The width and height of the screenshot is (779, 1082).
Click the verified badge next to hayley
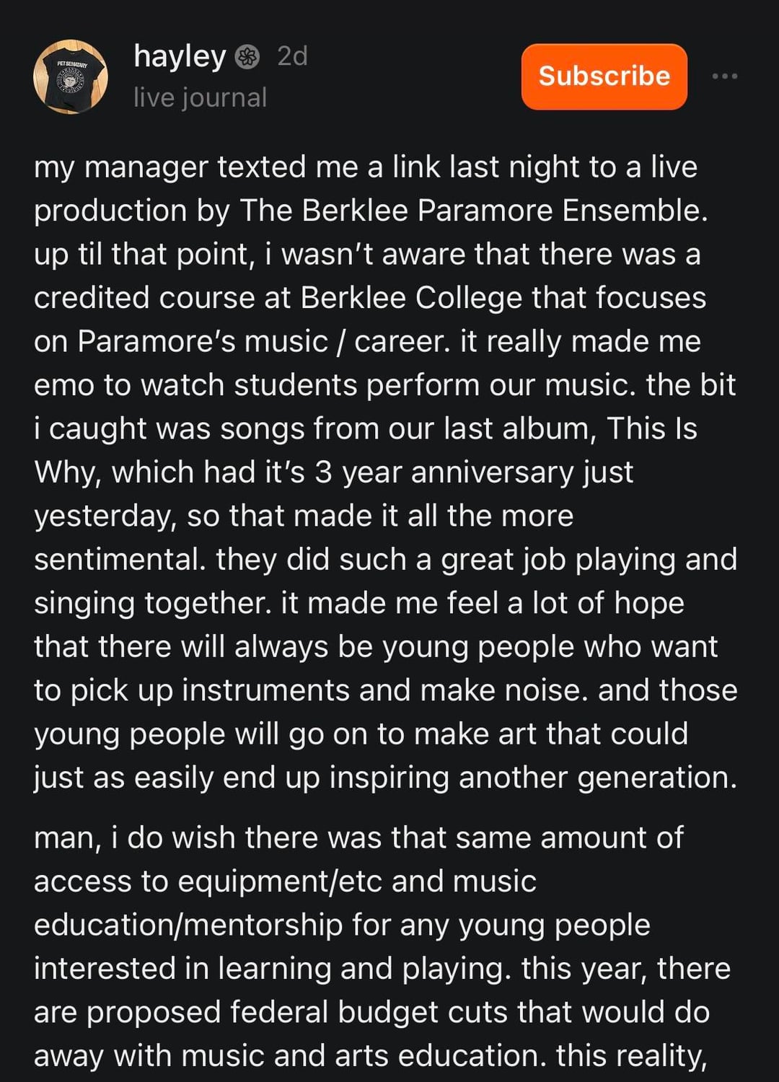pyautogui.click(x=248, y=56)
